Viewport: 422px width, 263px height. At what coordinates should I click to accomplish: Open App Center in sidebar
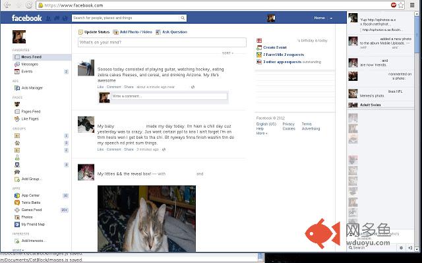(30, 195)
